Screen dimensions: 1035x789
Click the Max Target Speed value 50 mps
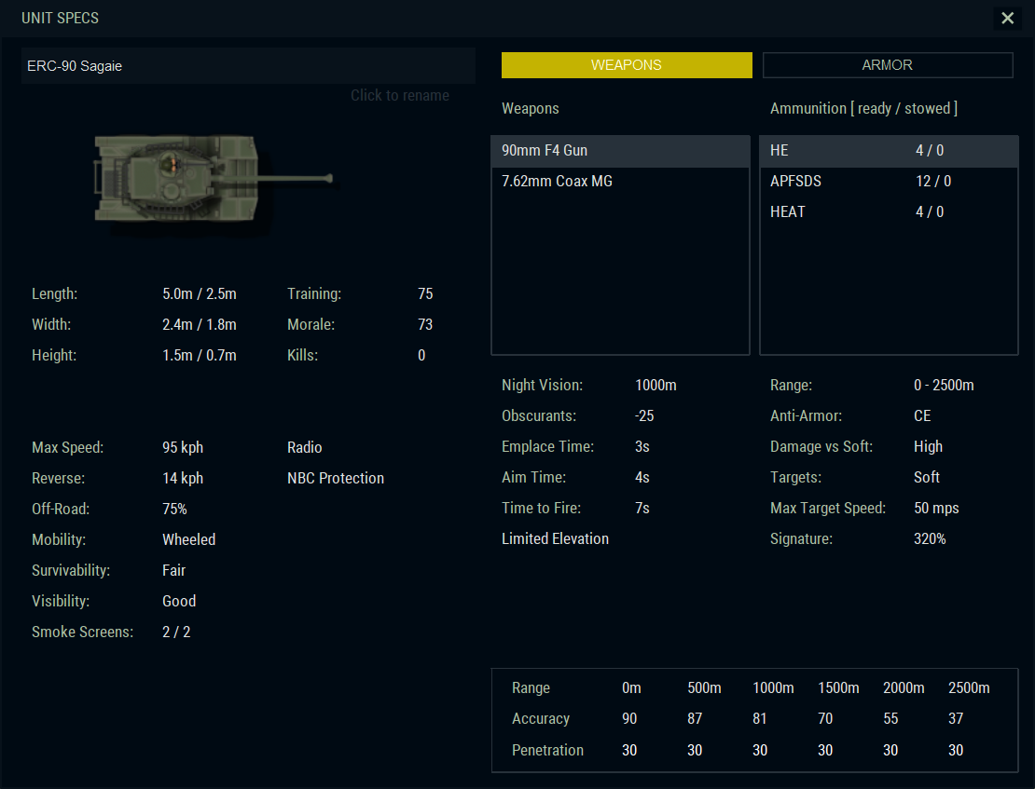(x=936, y=509)
